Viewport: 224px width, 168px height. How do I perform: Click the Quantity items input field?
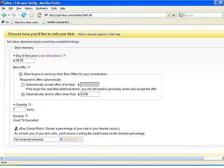coord(20,109)
